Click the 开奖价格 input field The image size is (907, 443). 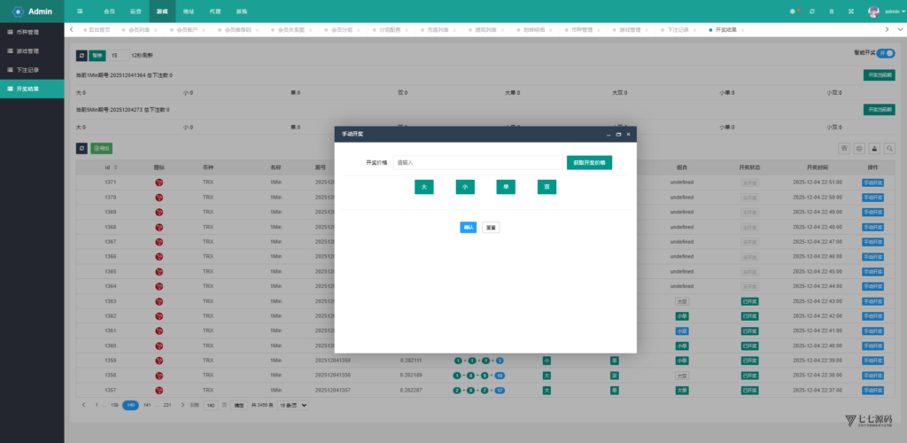click(x=477, y=162)
